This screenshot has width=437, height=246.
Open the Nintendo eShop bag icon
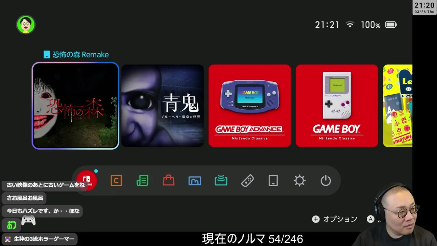click(x=169, y=180)
